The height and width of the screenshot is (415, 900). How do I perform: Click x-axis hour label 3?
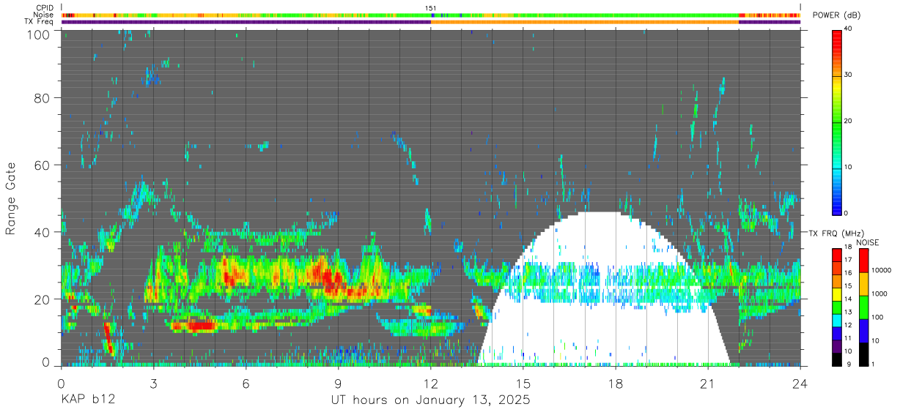point(153,384)
